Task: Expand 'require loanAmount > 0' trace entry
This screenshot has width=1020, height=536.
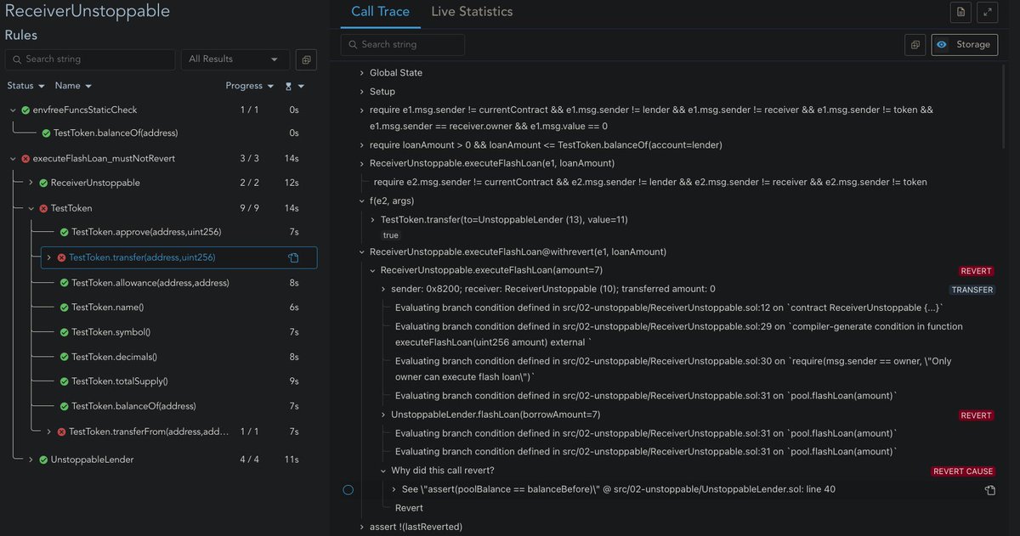Action: (x=361, y=145)
